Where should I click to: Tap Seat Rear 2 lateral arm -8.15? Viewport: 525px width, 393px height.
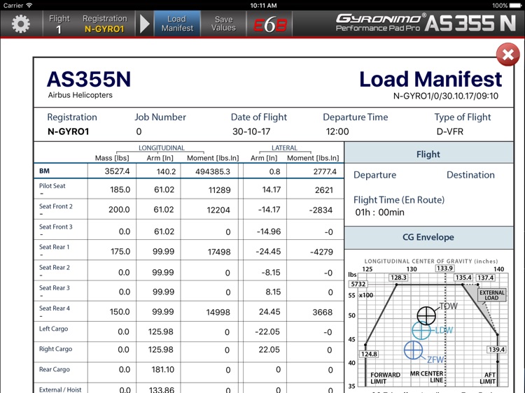click(x=271, y=272)
